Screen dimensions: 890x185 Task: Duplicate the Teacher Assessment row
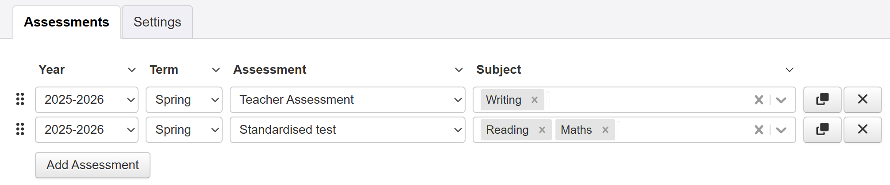822,99
